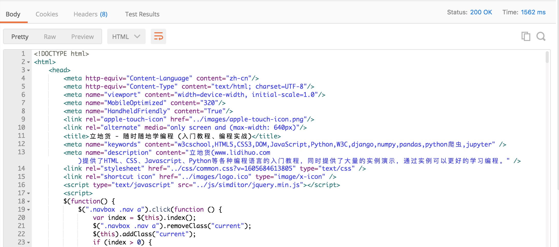Click the charset=UTF-8 meta line
This screenshot has width=559, height=247.
pos(189,86)
